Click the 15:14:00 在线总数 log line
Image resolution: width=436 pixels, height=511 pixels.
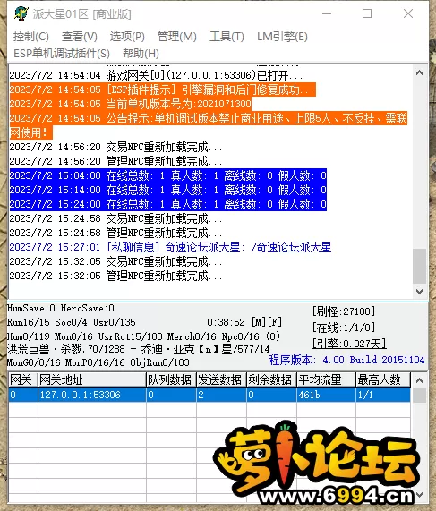[x=168, y=190]
